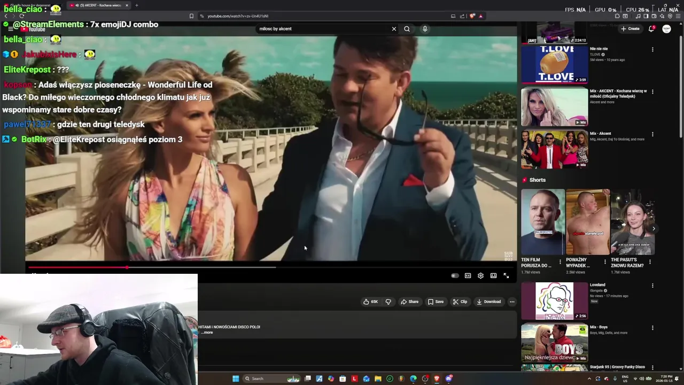The image size is (684, 385).
Task: Reload the page with the refresh icon
Action: tap(21, 16)
